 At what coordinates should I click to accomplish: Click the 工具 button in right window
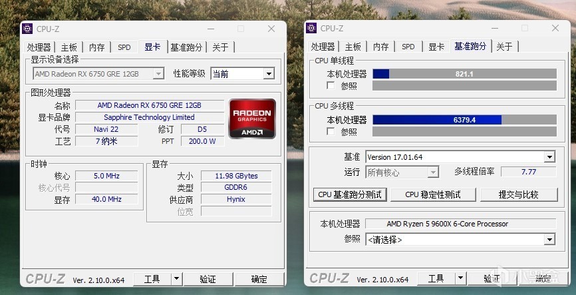coord(436,279)
